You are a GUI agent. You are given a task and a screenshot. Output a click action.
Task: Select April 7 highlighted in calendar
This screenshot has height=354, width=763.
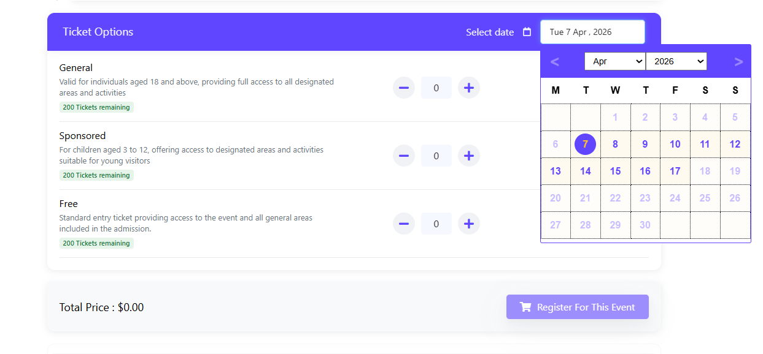(585, 145)
